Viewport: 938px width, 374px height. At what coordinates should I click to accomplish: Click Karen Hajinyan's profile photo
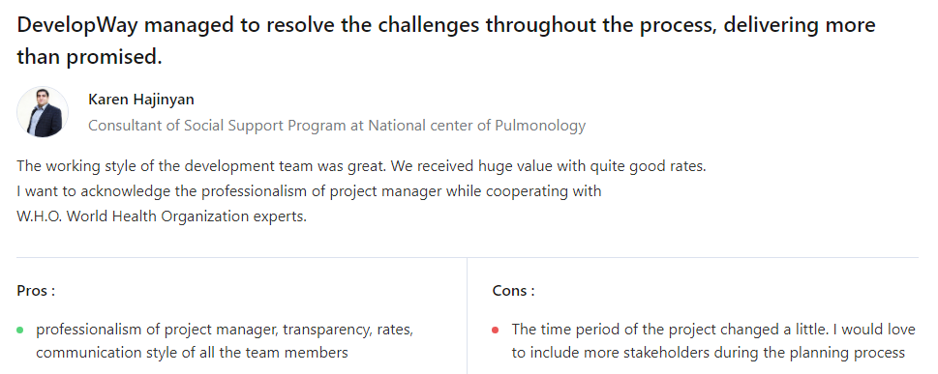point(43,112)
